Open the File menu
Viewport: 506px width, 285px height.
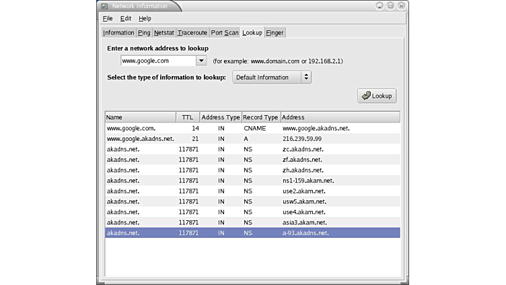tap(108, 18)
